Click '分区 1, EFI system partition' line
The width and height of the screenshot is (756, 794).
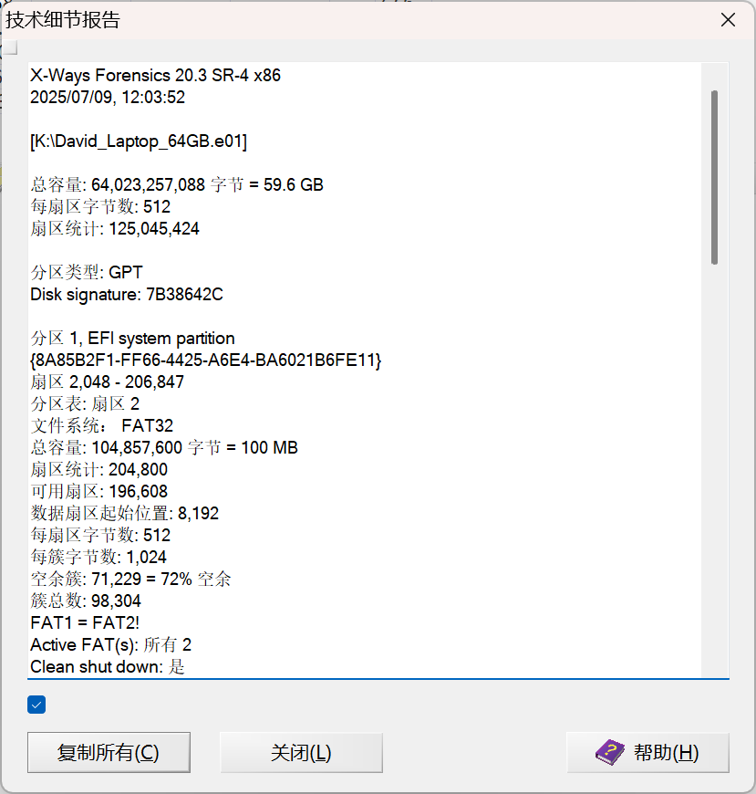tap(132, 339)
